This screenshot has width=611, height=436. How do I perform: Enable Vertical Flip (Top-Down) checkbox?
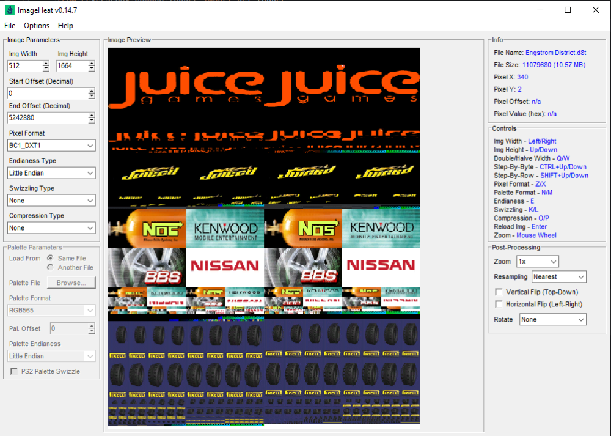499,292
